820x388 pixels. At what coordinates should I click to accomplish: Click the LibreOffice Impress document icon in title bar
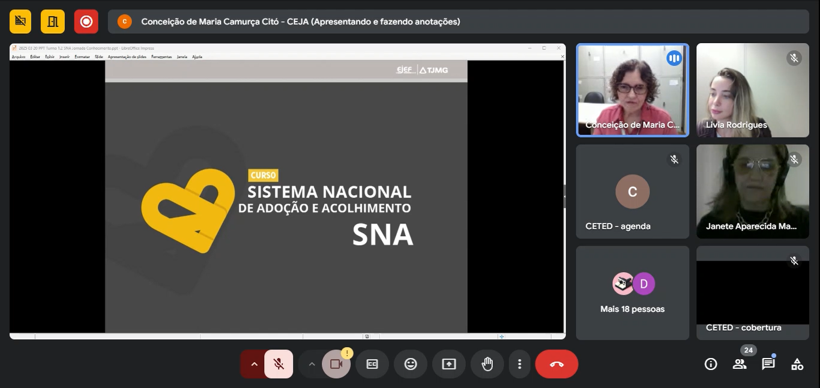14,48
